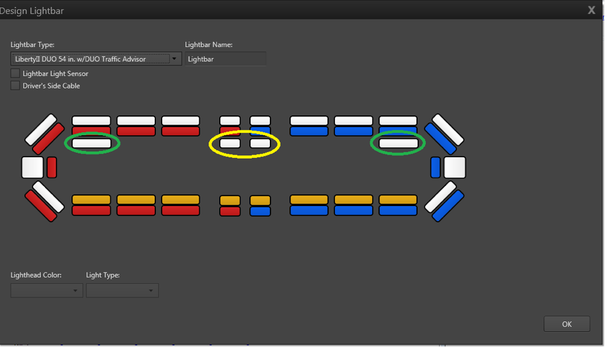Screen dimensions: 610x347
Task: Pick the right white lighthead inside yellow circle
Action: pos(260,143)
